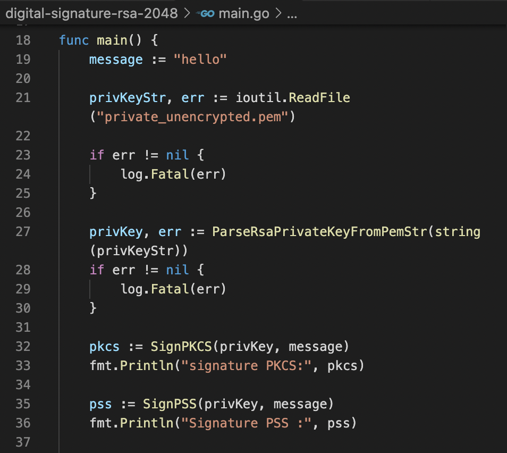This screenshot has width=507, height=453.
Task: Select the main.go breadcrumb item
Action: [x=243, y=13]
